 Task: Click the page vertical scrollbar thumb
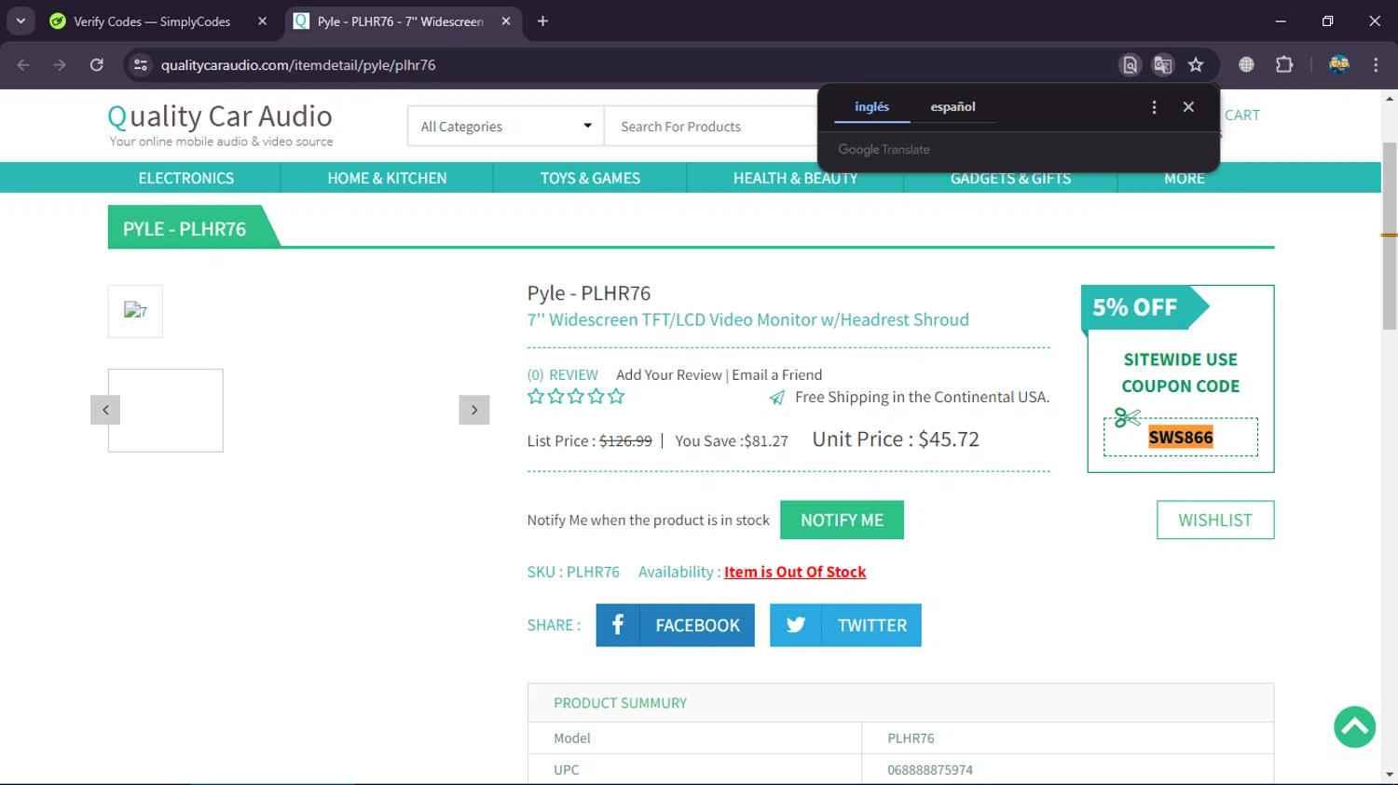[1390, 236]
